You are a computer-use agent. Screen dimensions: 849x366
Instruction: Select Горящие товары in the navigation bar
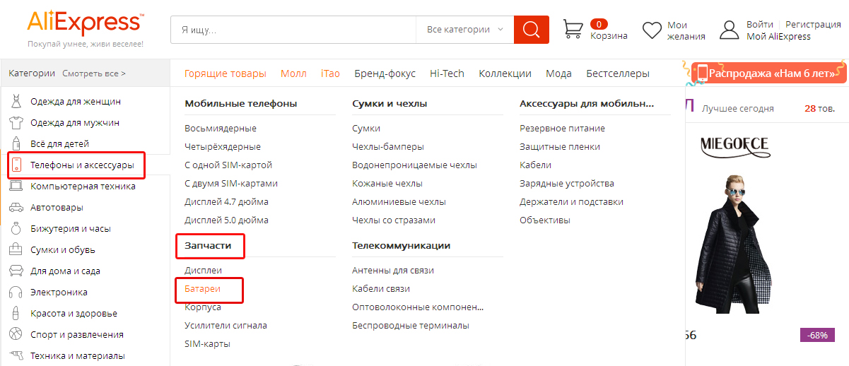[225, 73]
